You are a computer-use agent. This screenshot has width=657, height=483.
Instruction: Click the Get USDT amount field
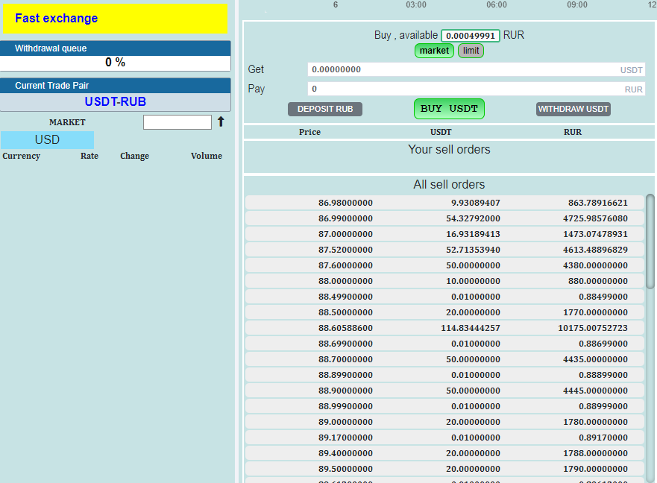click(x=462, y=69)
